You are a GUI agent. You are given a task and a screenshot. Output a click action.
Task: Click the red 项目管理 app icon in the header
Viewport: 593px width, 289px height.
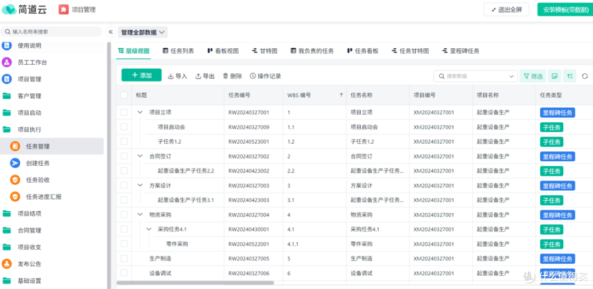click(x=64, y=9)
